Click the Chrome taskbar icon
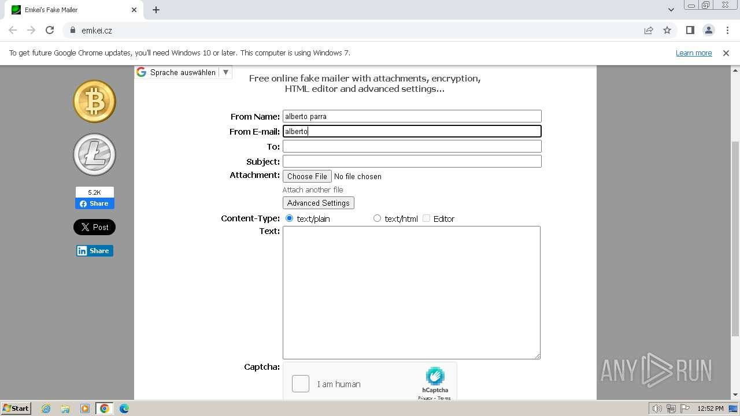This screenshot has width=740, height=416. (x=105, y=408)
